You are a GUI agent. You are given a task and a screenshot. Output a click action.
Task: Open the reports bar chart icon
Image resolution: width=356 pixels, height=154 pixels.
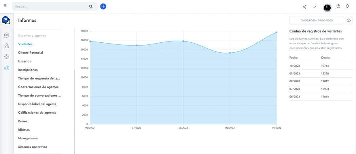click(7, 67)
